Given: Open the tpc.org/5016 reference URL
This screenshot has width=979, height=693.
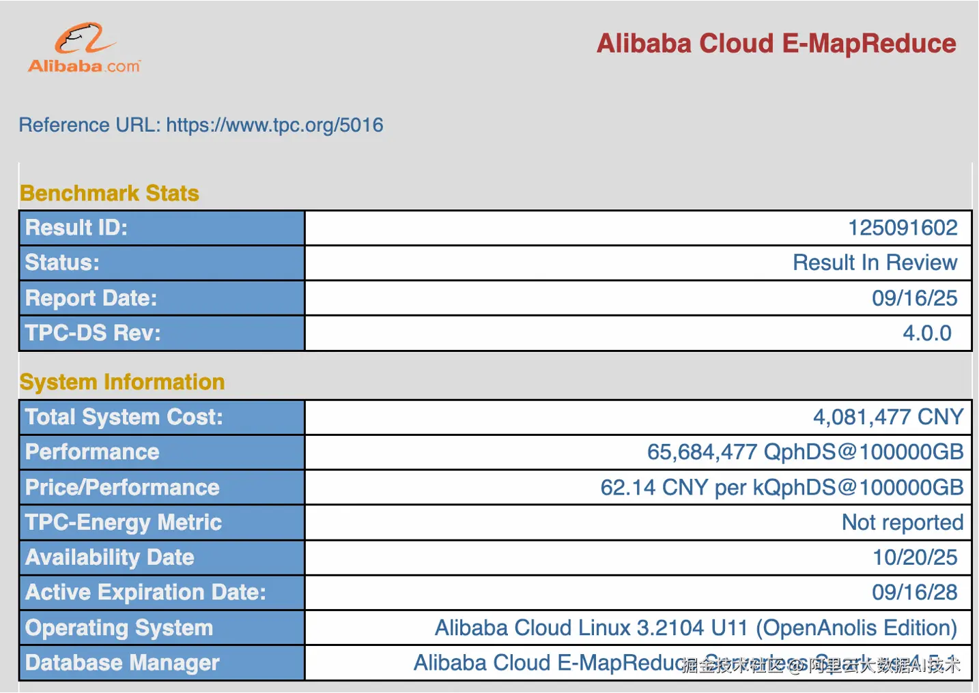Looking at the screenshot, I should coord(274,126).
